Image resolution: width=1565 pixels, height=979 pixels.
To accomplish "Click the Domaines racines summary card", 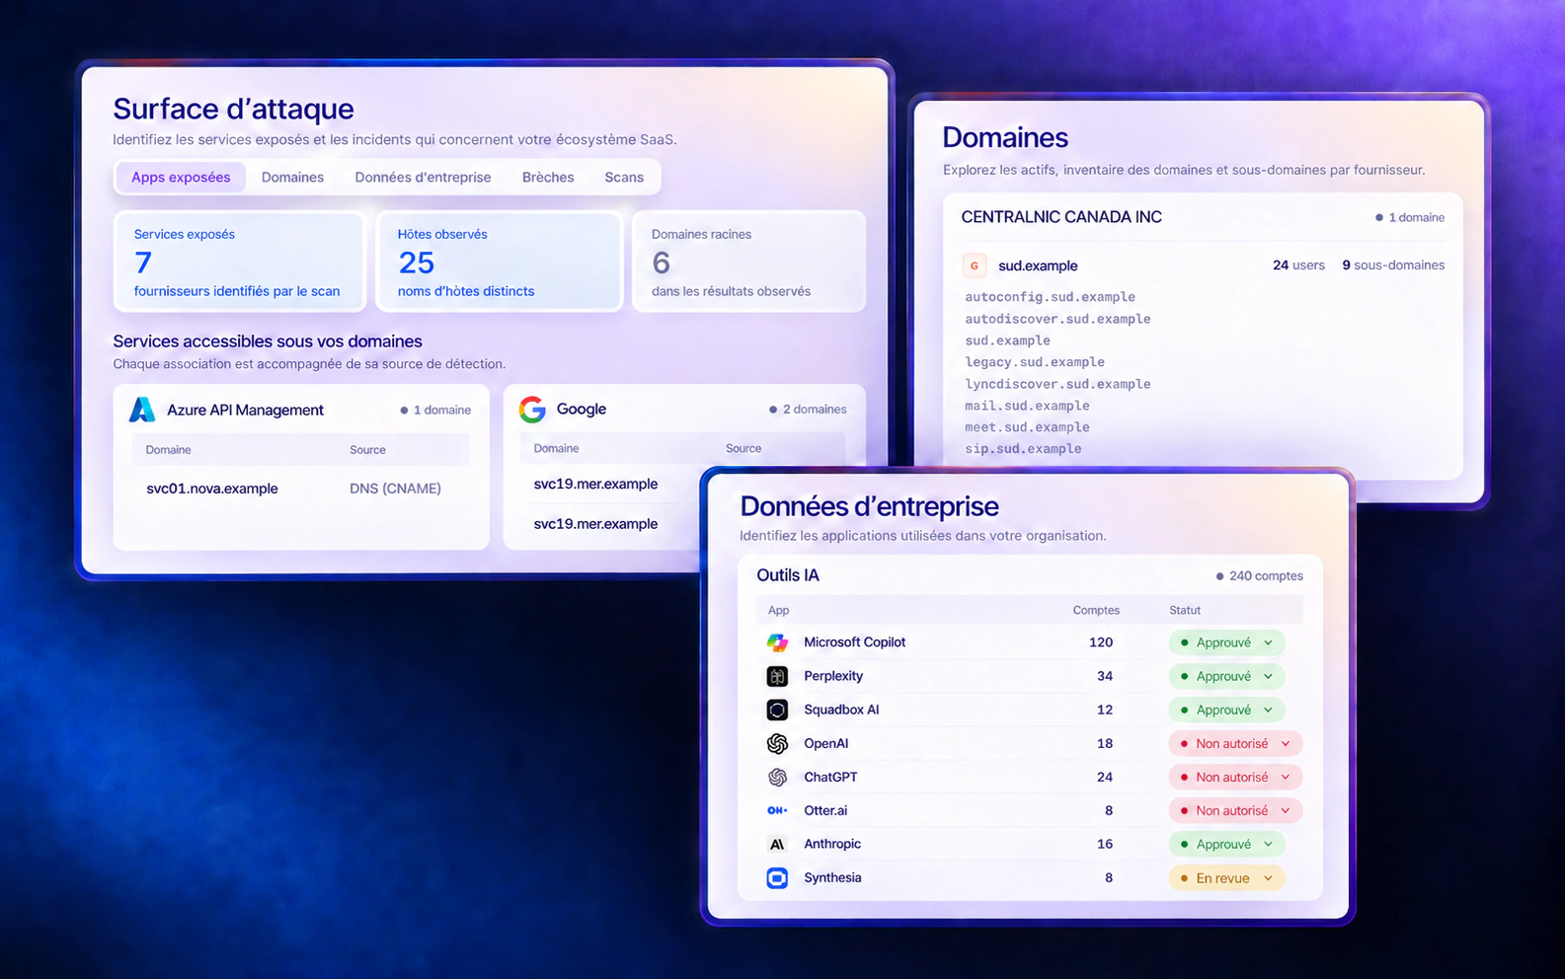I will [x=748, y=262].
